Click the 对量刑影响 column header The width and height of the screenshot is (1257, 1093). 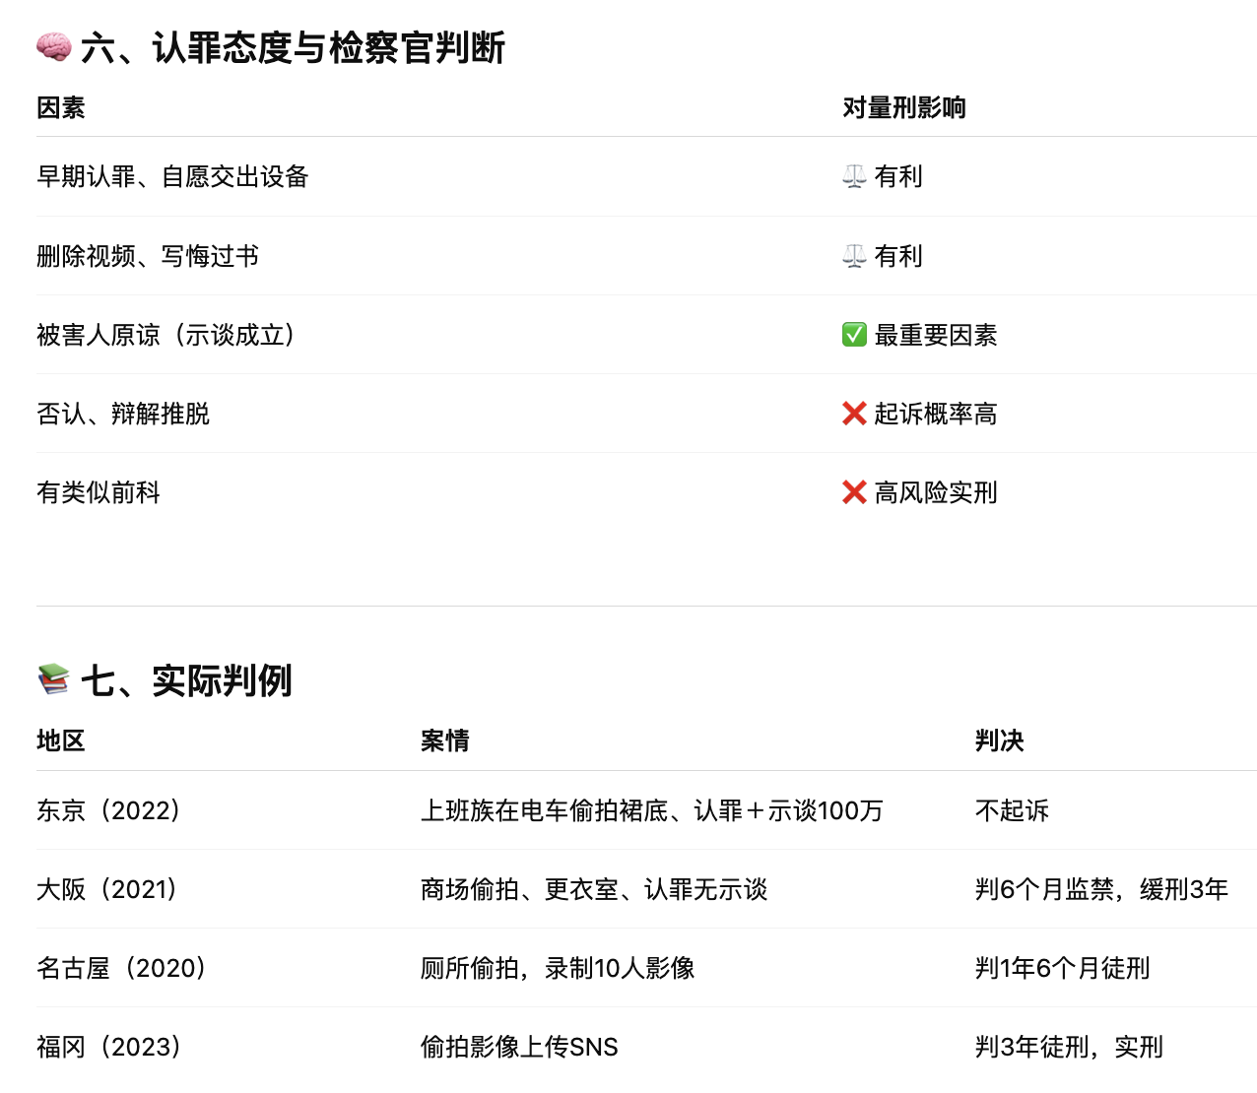903,108
